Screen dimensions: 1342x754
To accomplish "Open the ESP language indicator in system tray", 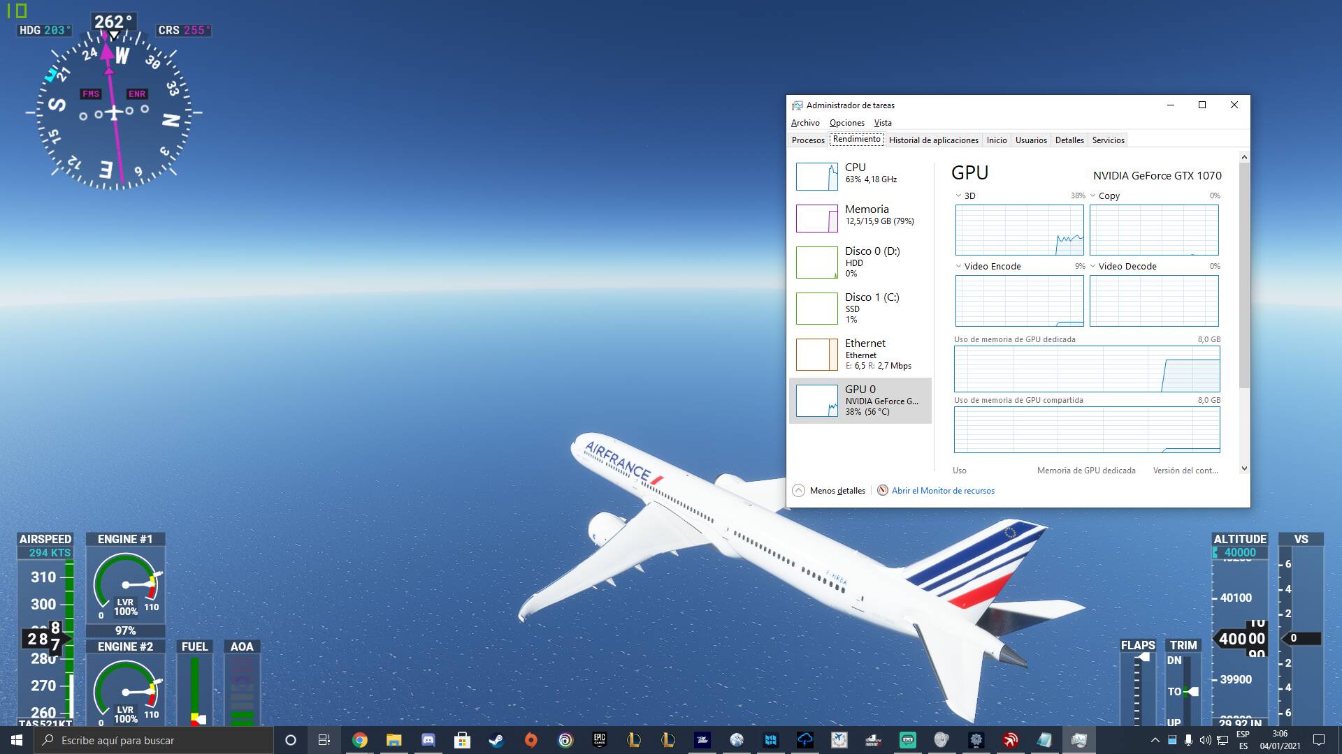I will [1243, 740].
